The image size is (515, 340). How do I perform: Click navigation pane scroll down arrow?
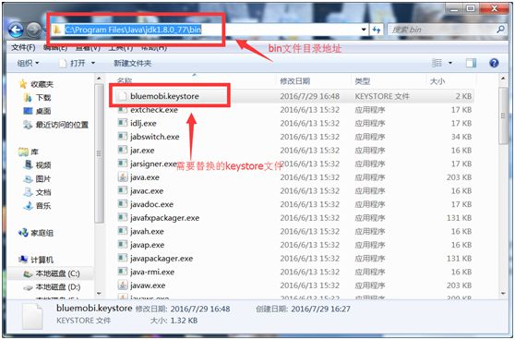pos(99,293)
